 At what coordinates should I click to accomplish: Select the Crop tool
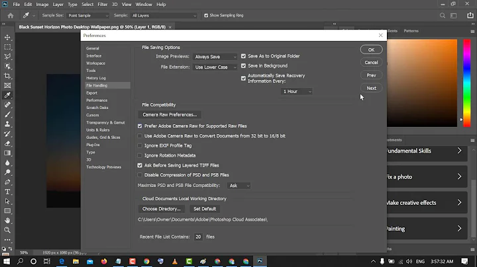7,76
